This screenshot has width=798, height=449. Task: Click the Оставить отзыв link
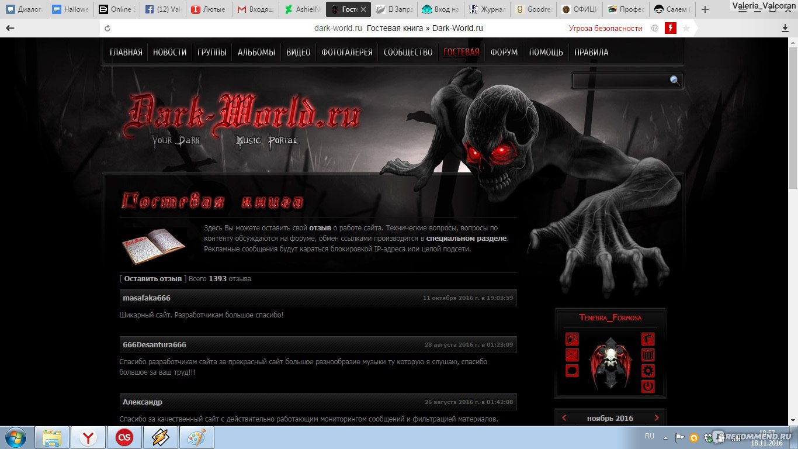(x=153, y=279)
